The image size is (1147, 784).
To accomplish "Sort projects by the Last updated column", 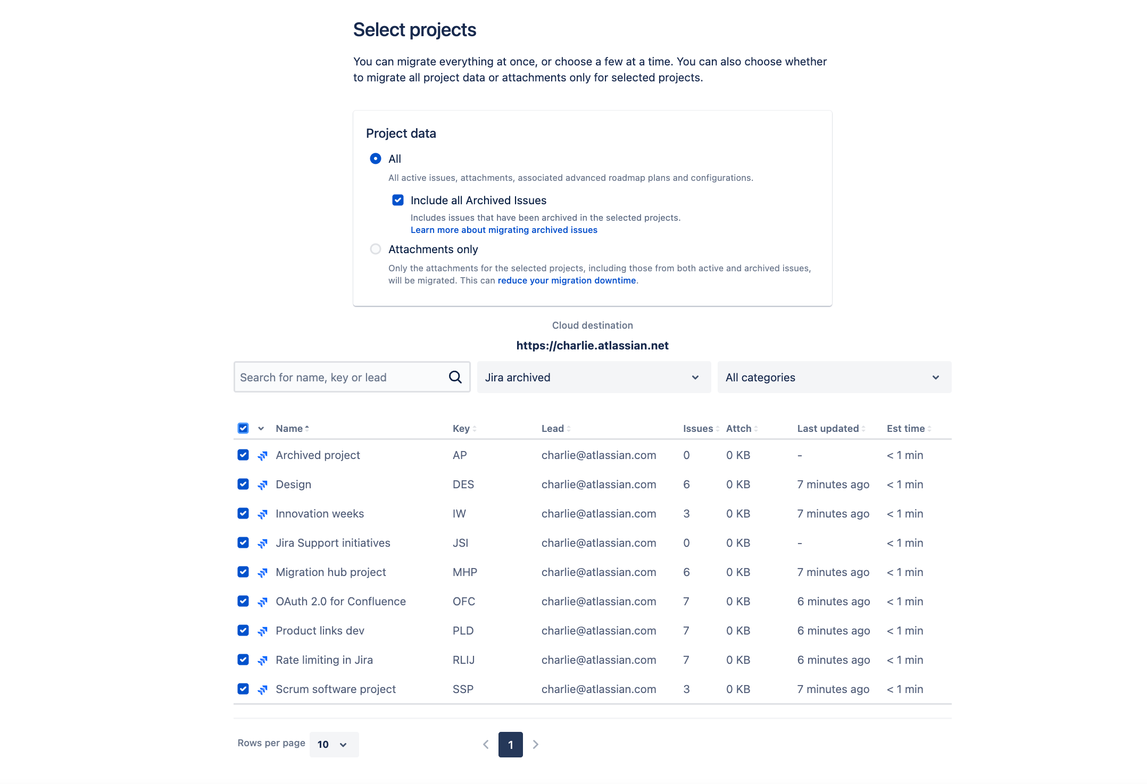I will (828, 428).
